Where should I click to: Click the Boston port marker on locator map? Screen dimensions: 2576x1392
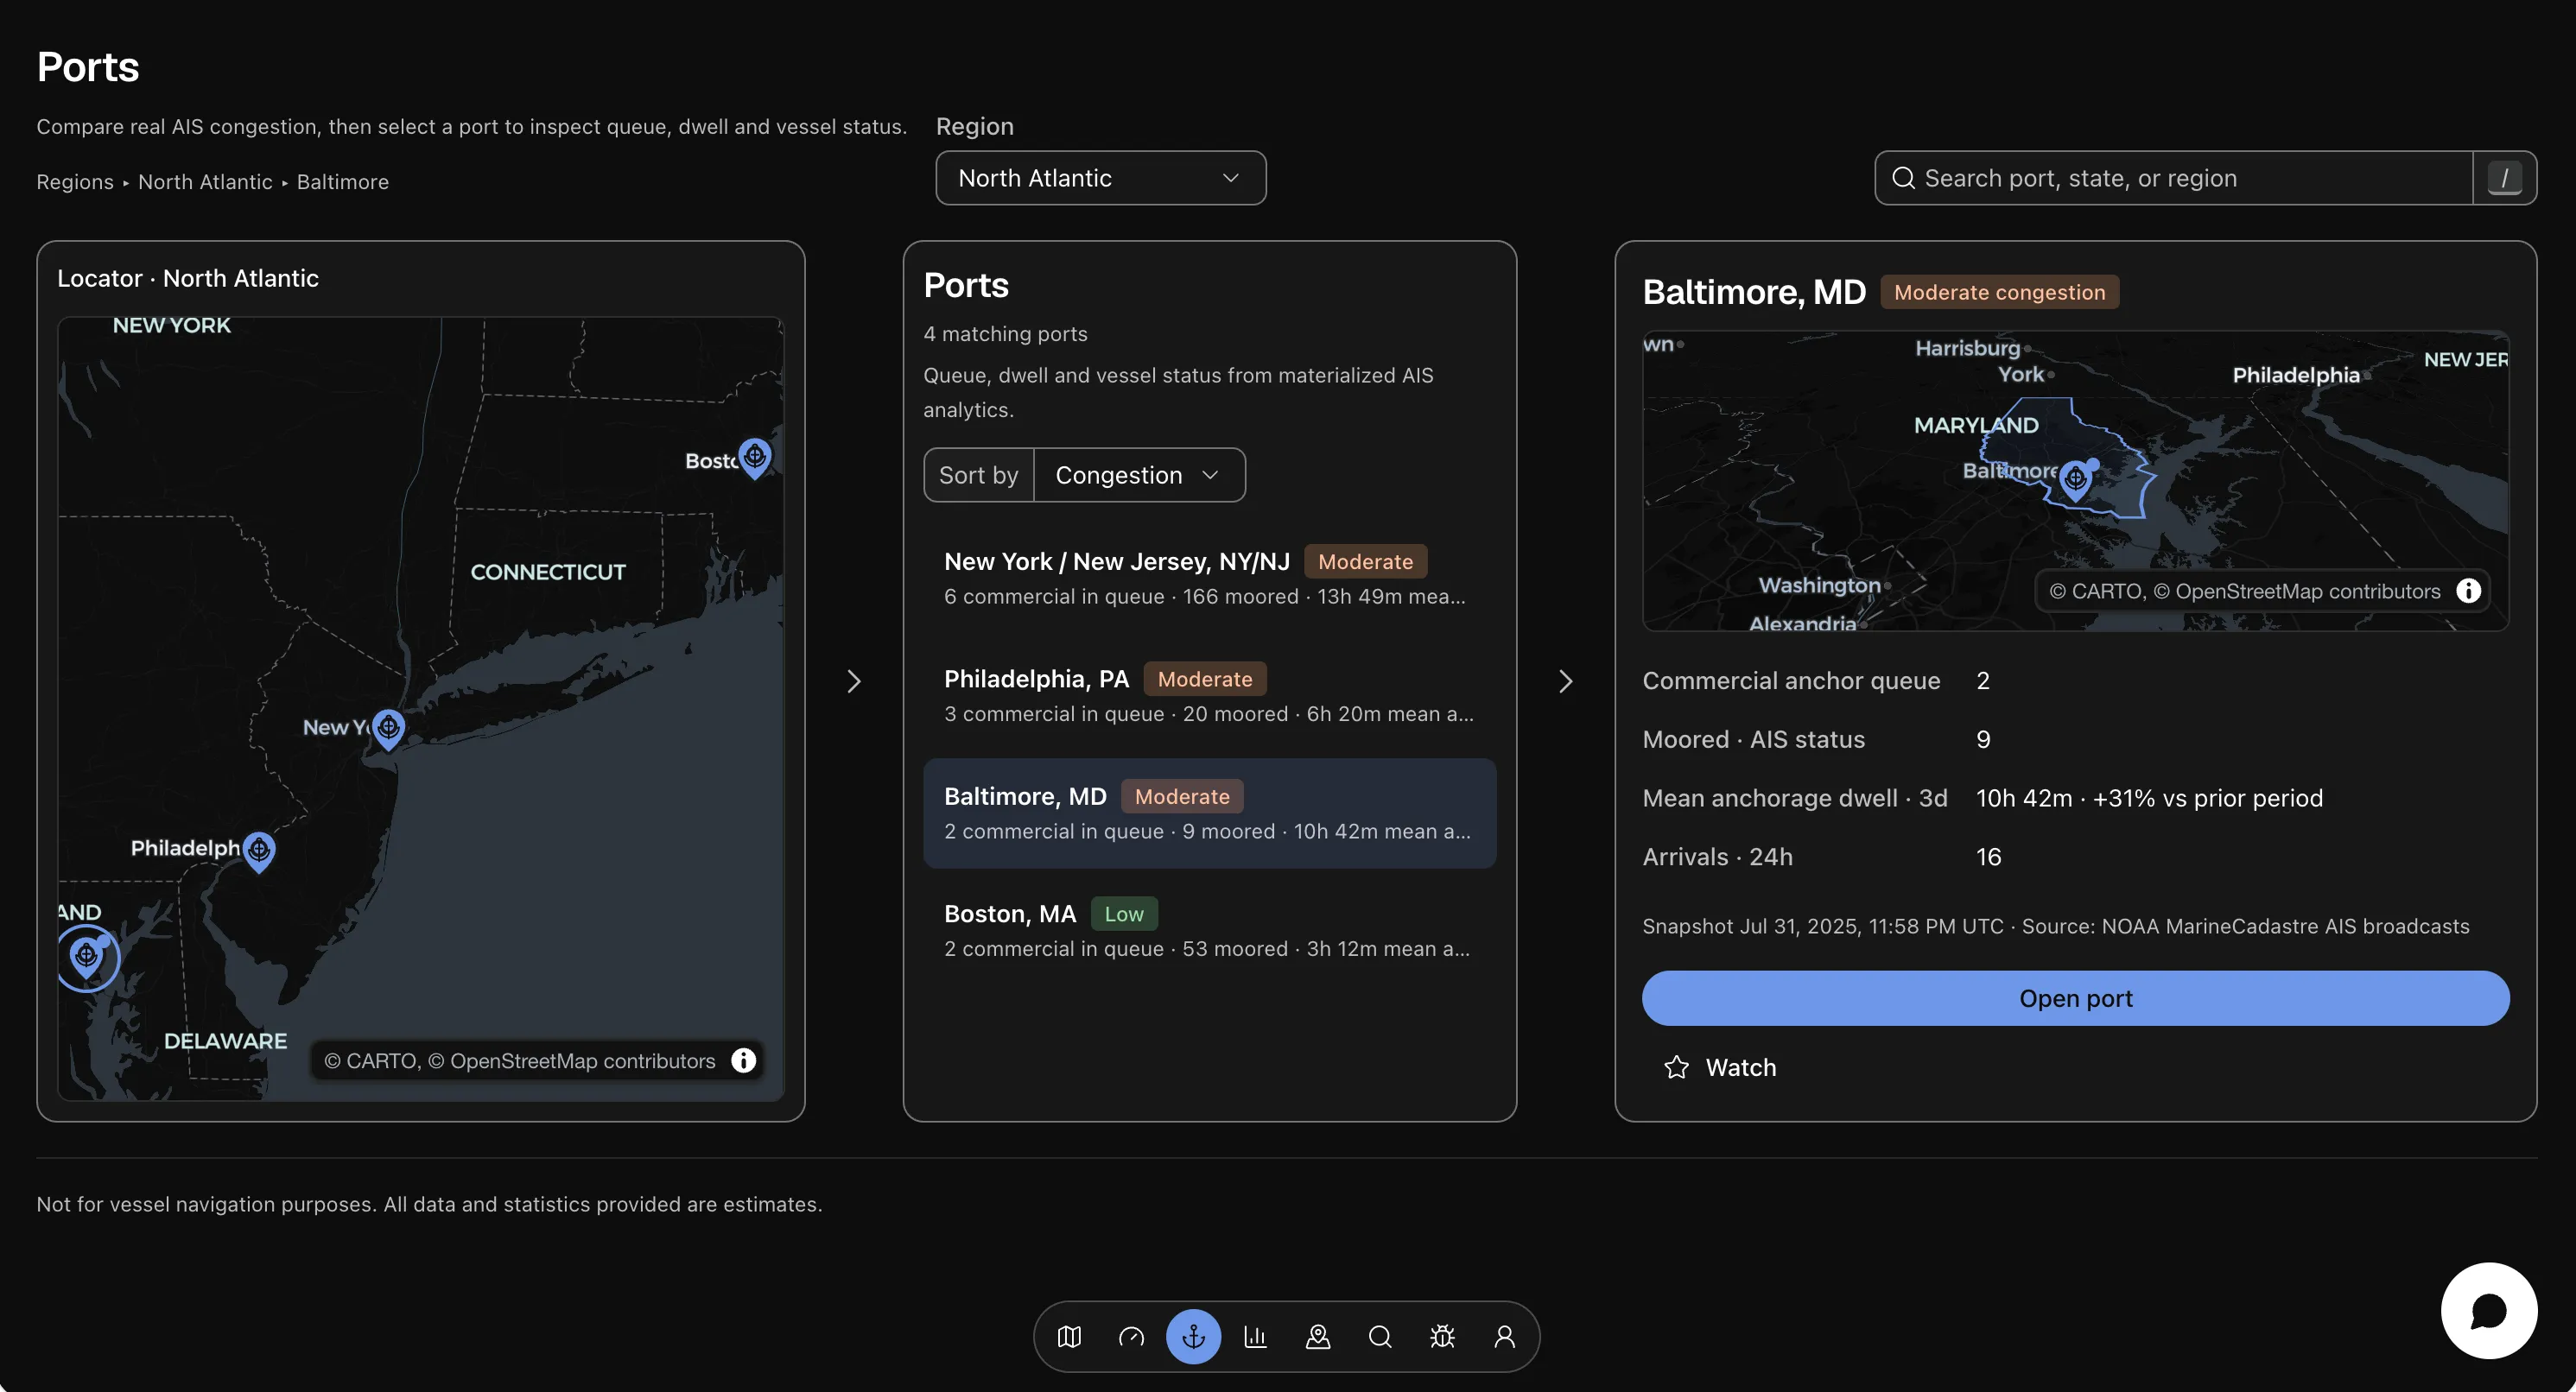755,458
